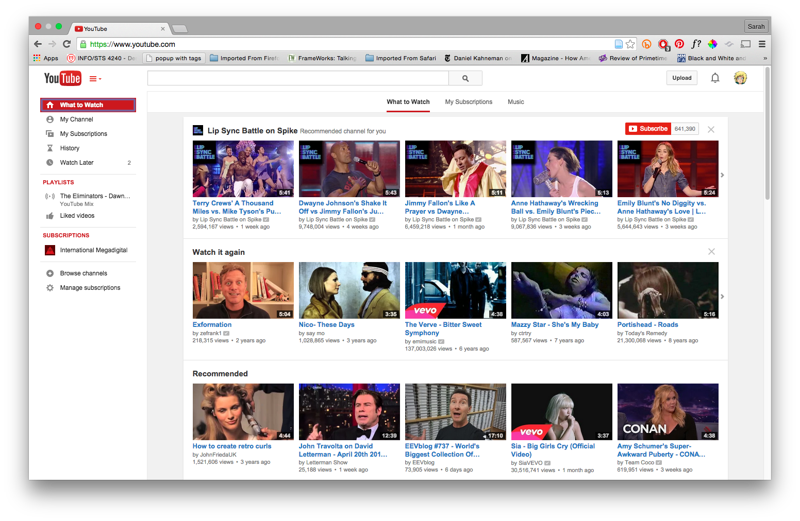Open Jimmy Fallon's Like A Prayer title
Screen dimensions: 800x521
pos(440,207)
